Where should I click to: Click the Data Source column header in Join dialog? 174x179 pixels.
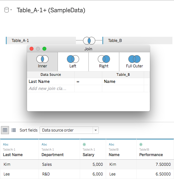51,75
